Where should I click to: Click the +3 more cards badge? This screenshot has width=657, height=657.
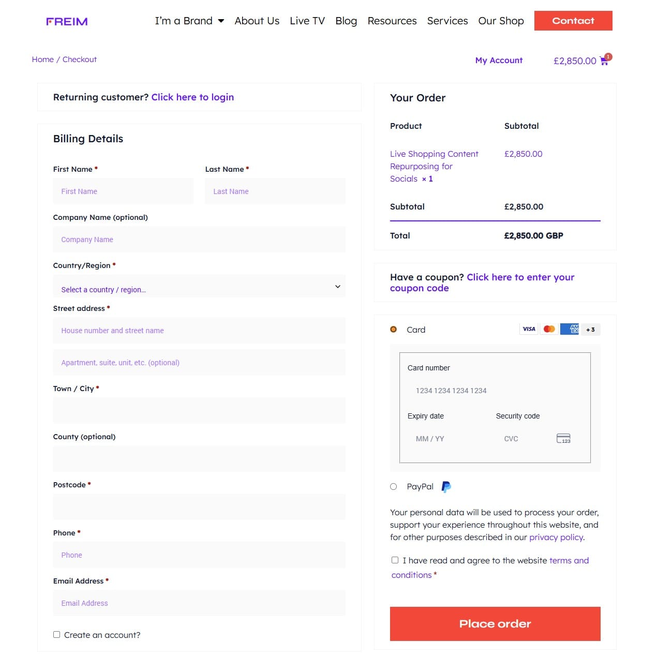[590, 330]
